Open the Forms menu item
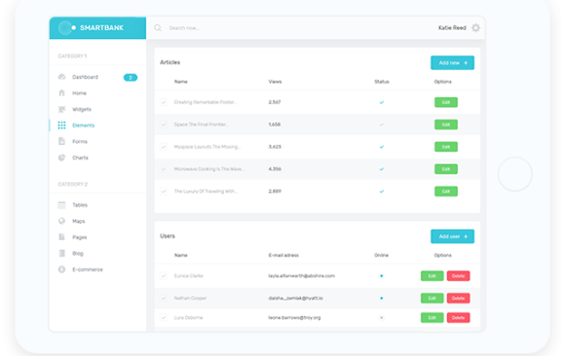This screenshot has width=565, height=356. [x=80, y=141]
